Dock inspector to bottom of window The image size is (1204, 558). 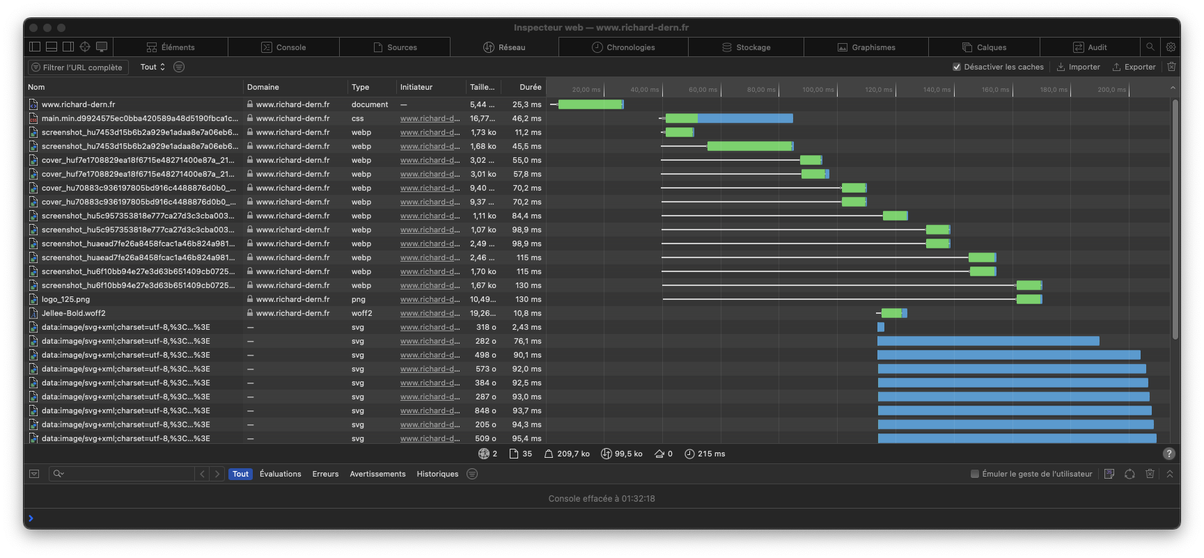coord(52,47)
